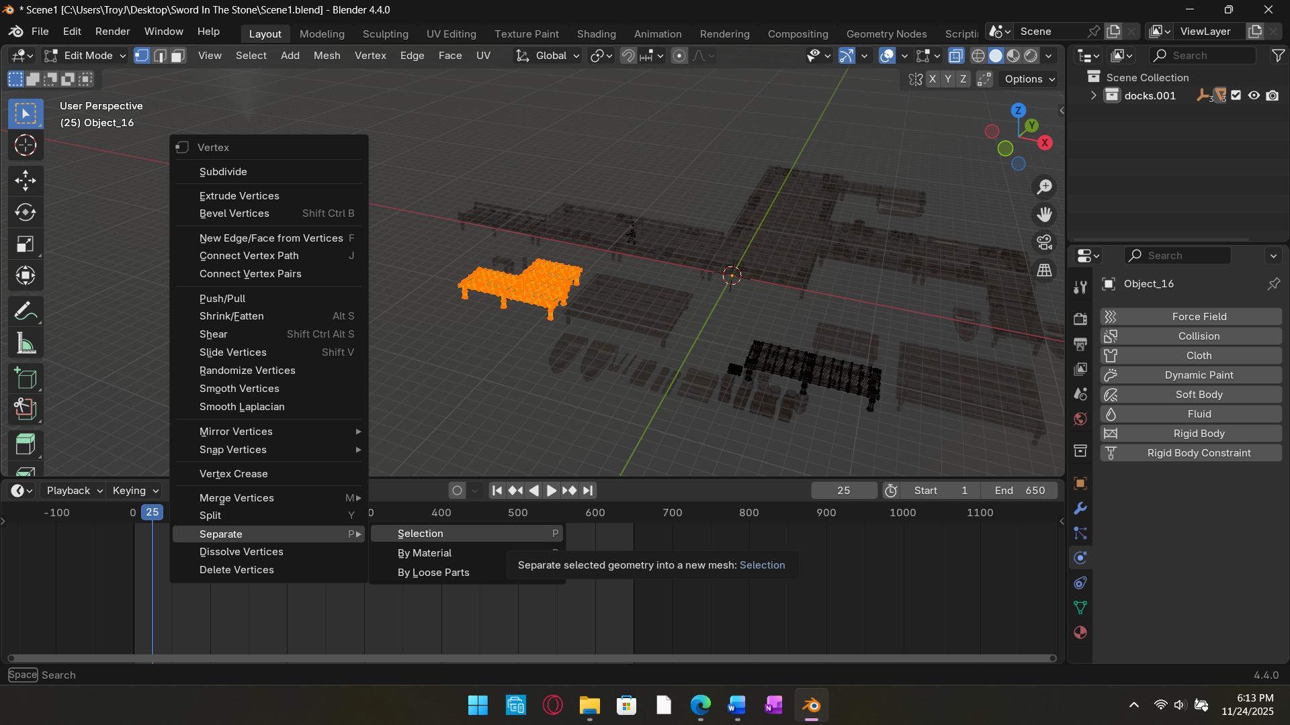Click the Collision physics button
Image resolution: width=1290 pixels, height=725 pixels.
[1191, 336]
